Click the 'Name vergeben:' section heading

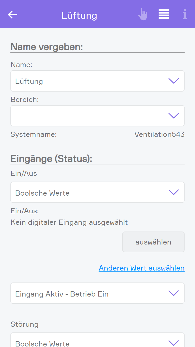[47, 47]
